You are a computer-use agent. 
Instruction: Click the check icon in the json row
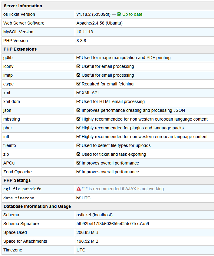tap(79, 110)
